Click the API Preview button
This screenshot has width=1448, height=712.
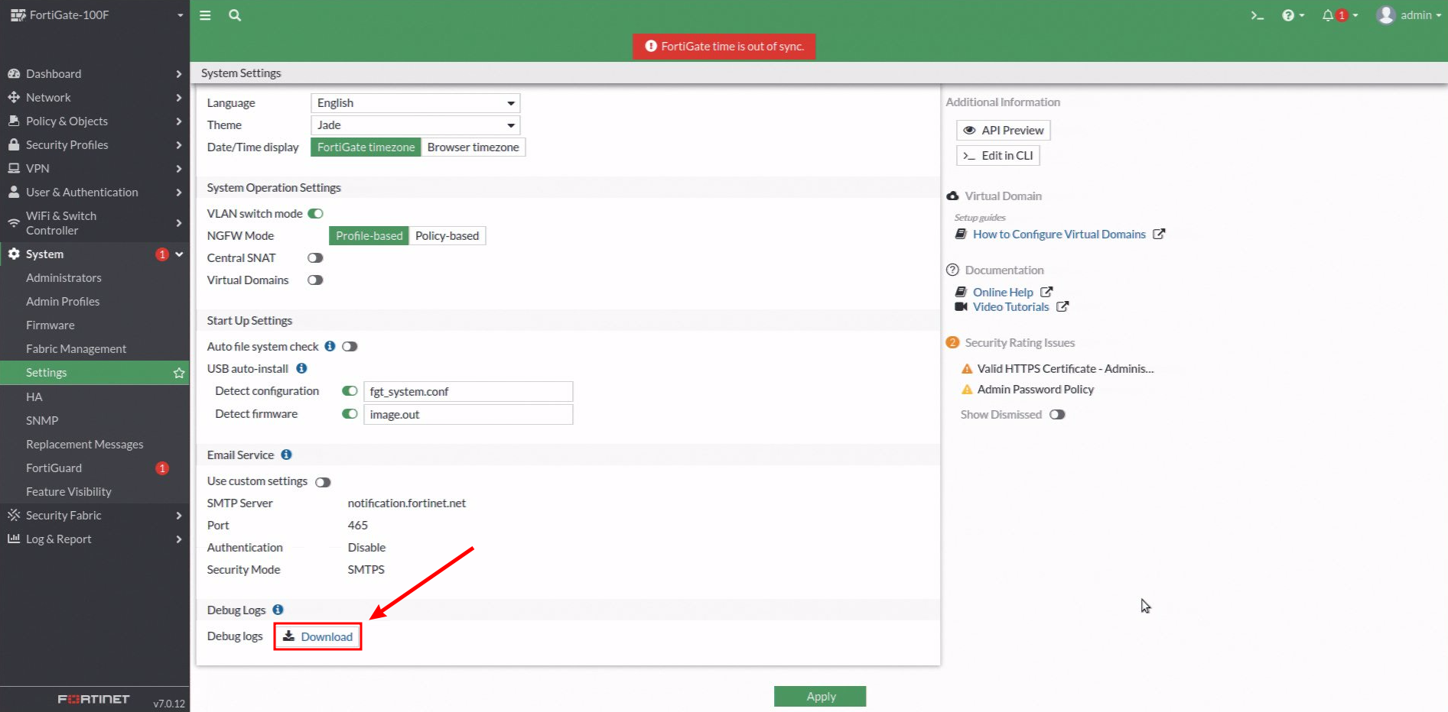click(x=1004, y=131)
